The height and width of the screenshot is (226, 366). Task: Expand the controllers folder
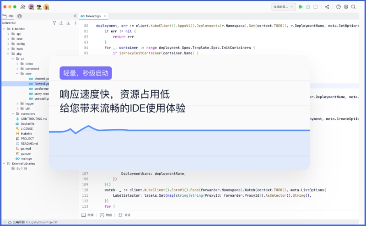(x=8, y=113)
